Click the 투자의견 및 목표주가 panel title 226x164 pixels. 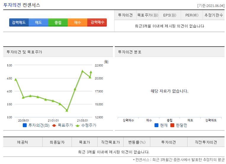(24, 52)
